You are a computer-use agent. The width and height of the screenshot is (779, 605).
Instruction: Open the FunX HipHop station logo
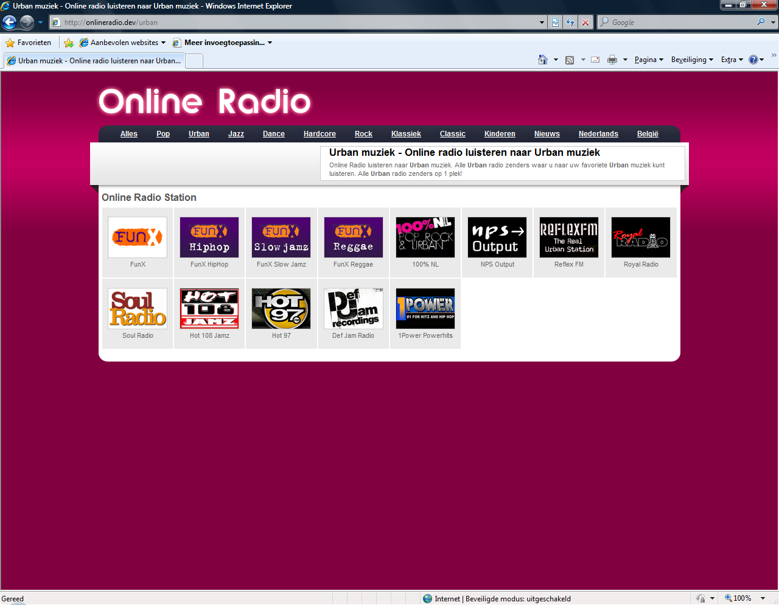(209, 237)
